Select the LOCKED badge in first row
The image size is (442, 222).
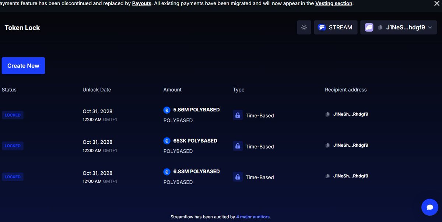13,115
